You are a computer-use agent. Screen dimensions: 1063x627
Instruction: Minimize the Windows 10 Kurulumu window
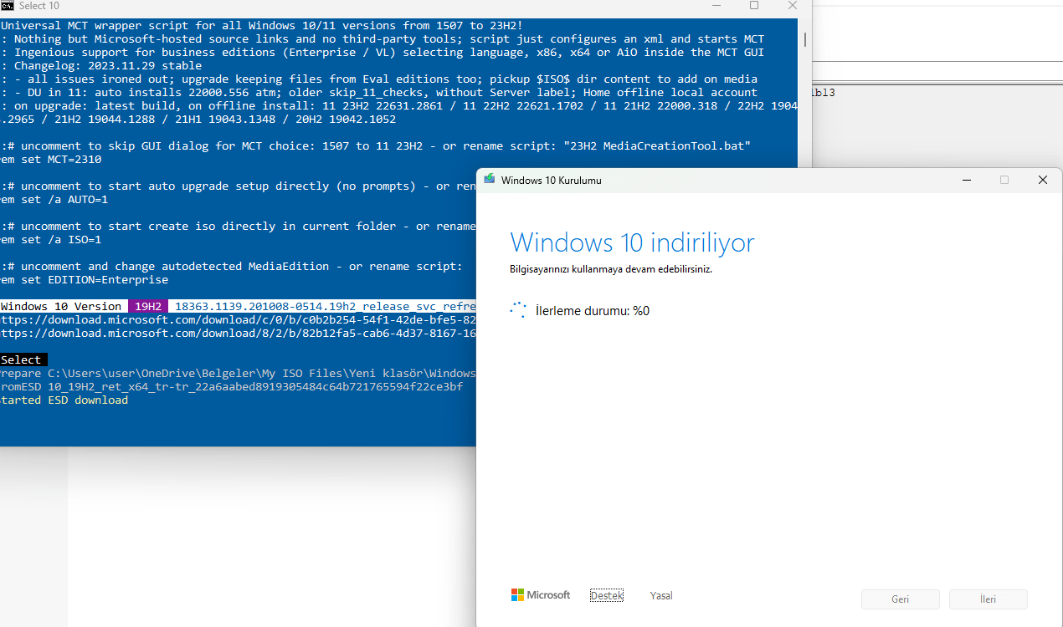[967, 180]
